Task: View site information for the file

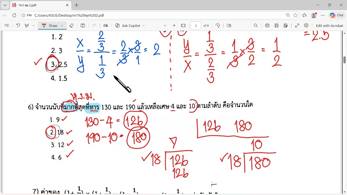Action: click(x=27, y=15)
